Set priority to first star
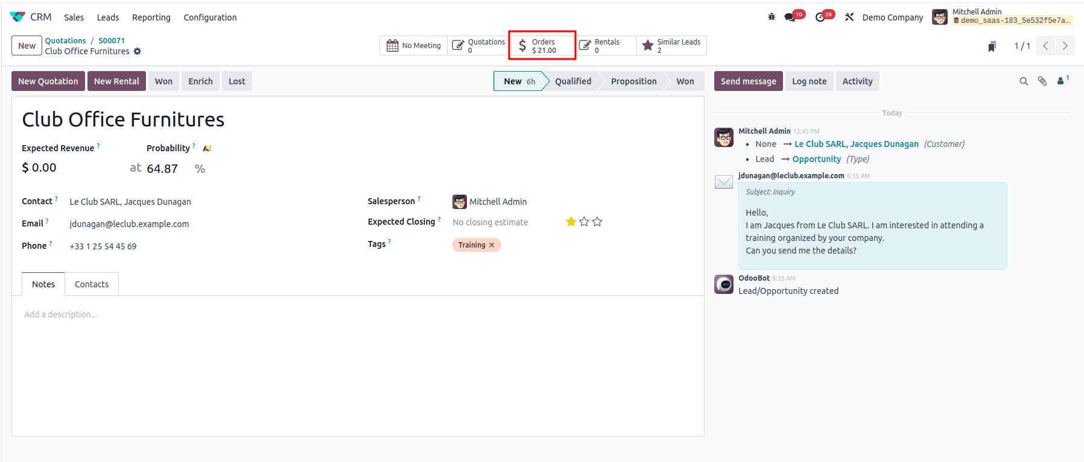1084x462 pixels. [x=571, y=222]
